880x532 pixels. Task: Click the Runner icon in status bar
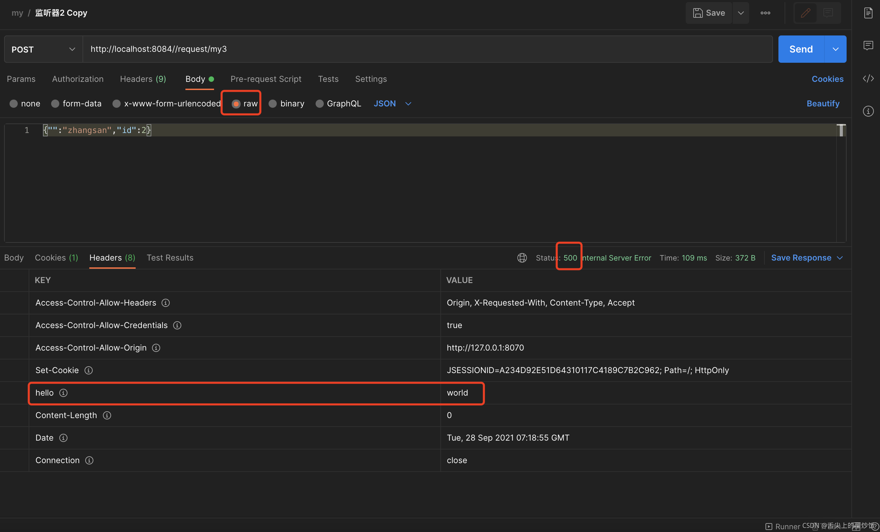[769, 526]
